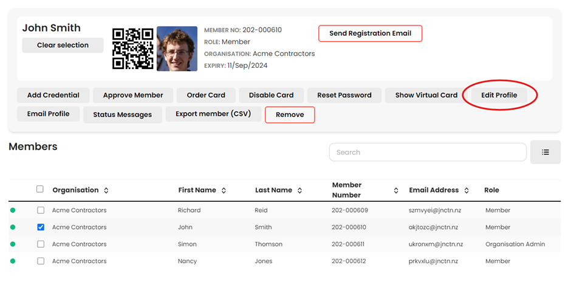Sort by Email Address column arrows
The image size is (571, 300).
click(x=467, y=190)
